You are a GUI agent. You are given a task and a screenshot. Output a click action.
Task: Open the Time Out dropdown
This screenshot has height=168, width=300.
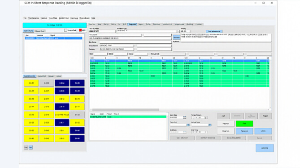point(188,125)
